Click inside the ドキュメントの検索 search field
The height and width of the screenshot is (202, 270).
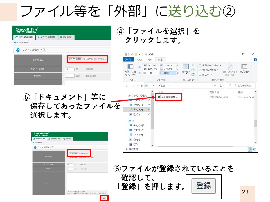click(x=241, y=85)
